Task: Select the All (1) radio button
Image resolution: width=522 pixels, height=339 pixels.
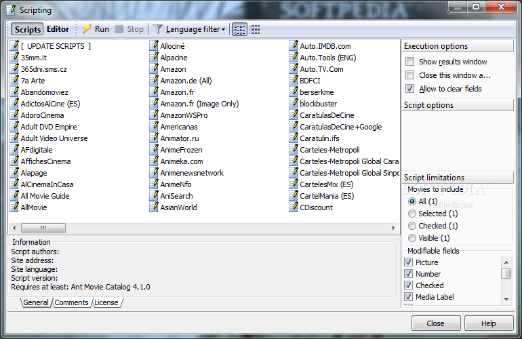Action: [412, 201]
